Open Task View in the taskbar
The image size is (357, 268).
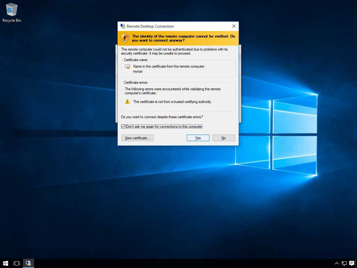pyautogui.click(x=17, y=263)
